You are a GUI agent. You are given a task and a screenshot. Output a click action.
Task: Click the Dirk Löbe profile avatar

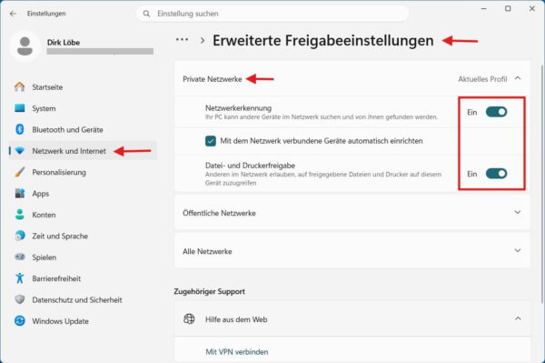(x=25, y=46)
